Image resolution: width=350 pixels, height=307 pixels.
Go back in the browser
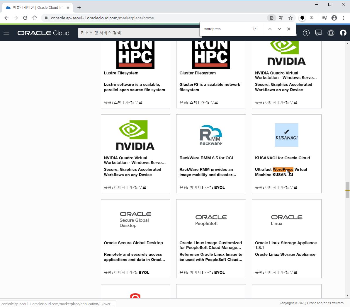(6, 18)
